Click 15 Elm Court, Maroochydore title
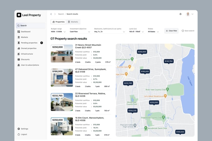This screenshot has height=141, width=212. coord(90,119)
